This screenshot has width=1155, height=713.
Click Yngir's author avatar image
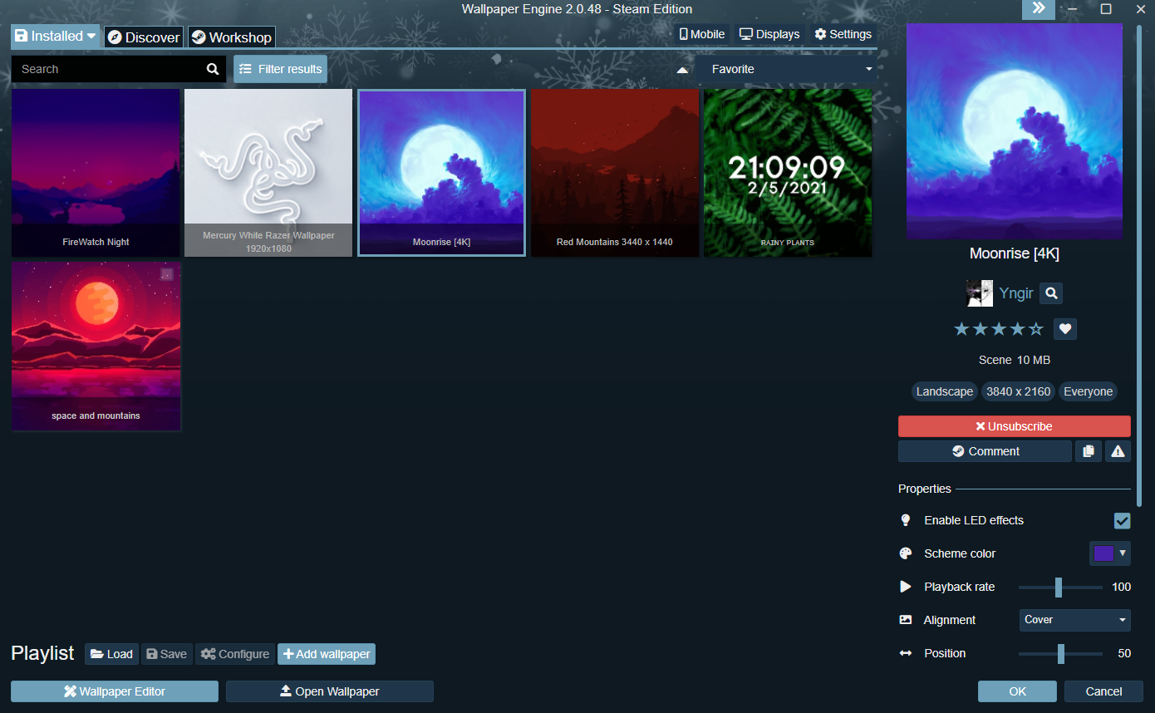tap(980, 293)
